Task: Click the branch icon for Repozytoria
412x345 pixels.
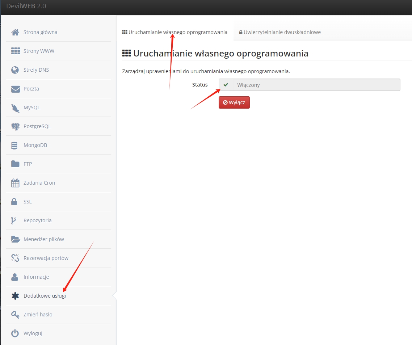Action: tap(14, 220)
